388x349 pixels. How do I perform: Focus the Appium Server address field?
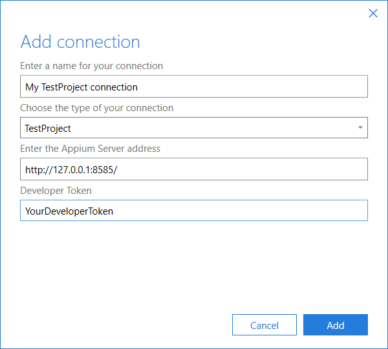point(194,169)
